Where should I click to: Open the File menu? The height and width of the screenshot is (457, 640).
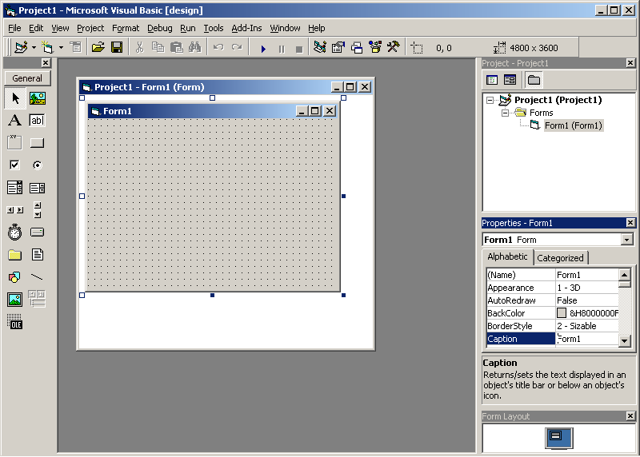point(14,28)
